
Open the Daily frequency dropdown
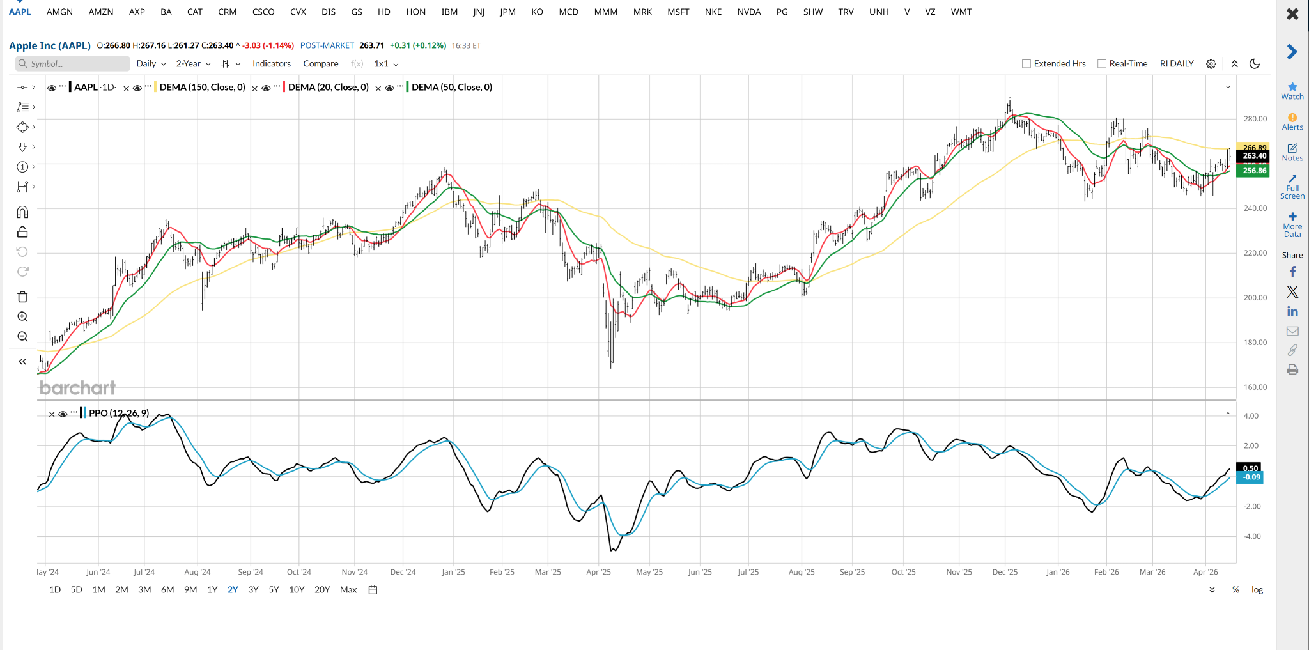tap(151, 64)
